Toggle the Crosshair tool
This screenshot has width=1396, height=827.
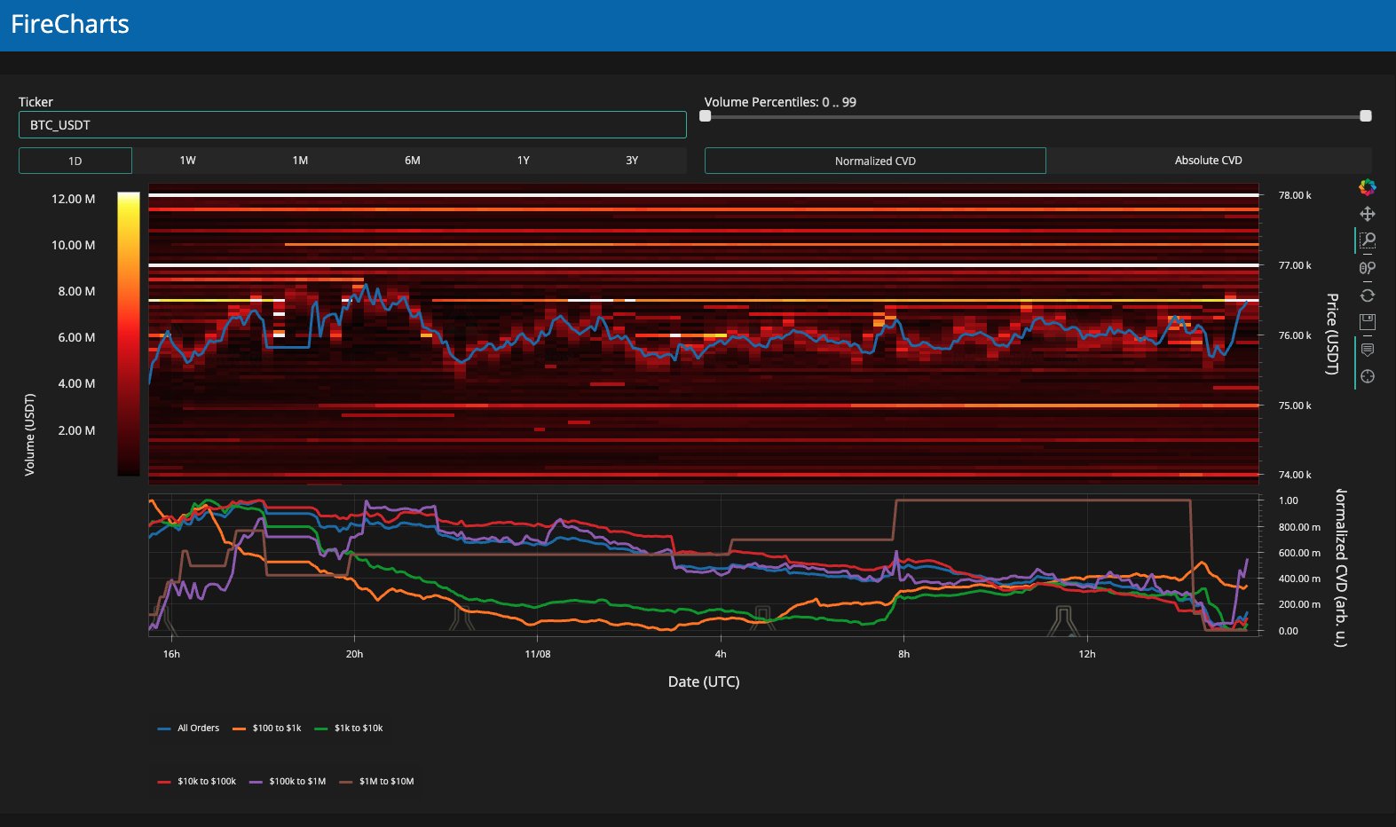pyautogui.click(x=1367, y=376)
